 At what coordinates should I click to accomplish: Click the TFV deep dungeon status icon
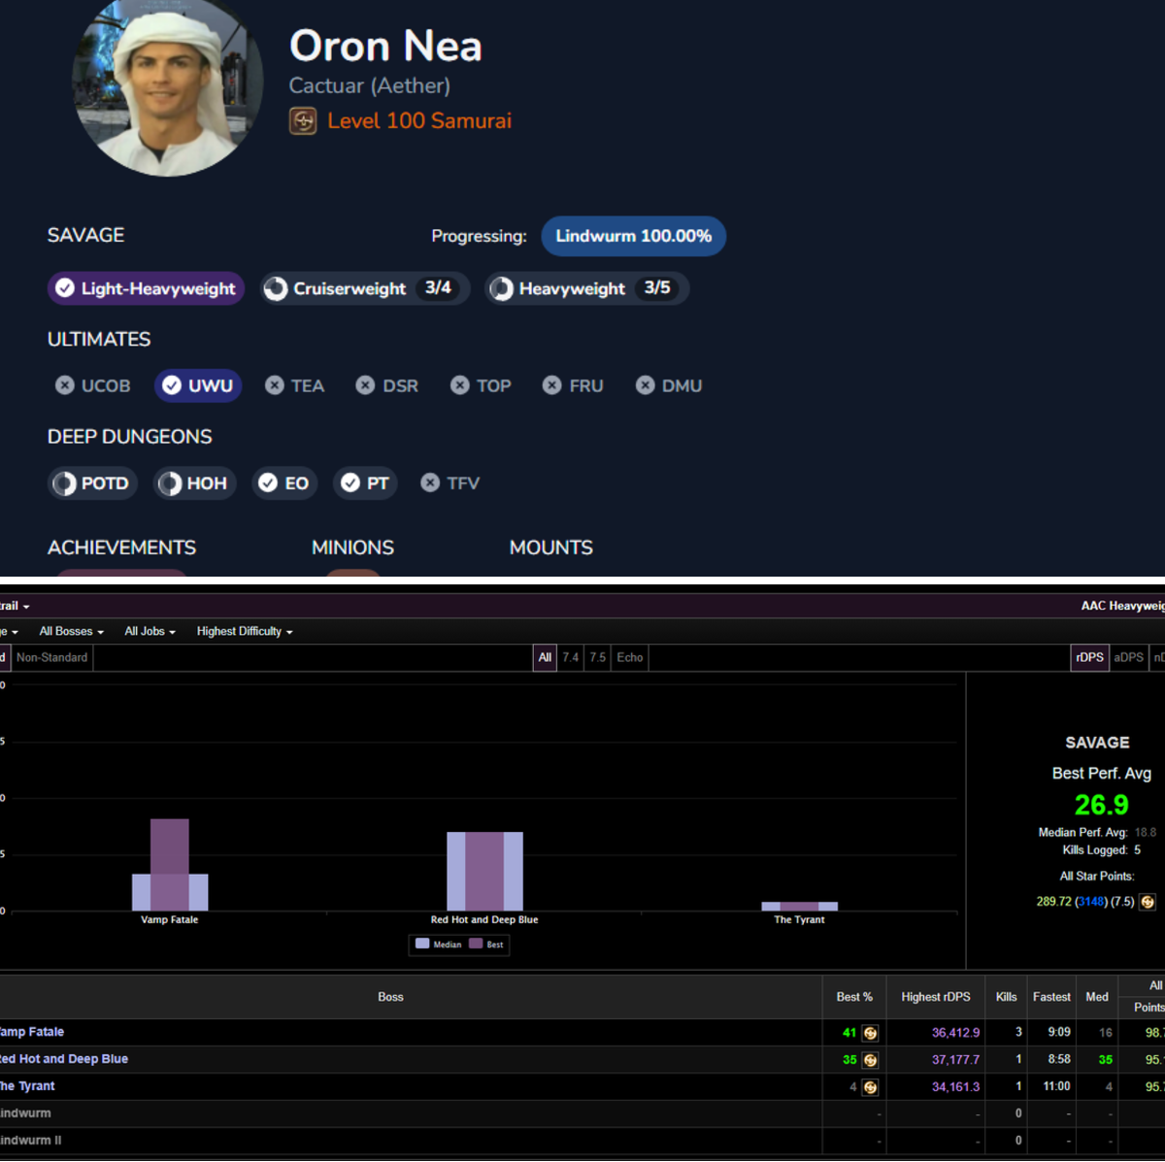[x=430, y=482]
